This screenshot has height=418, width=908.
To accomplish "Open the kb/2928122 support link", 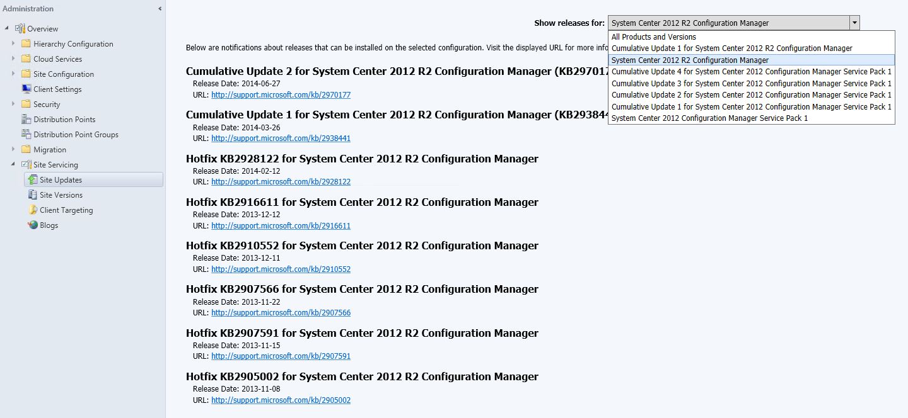I will tap(281, 182).
